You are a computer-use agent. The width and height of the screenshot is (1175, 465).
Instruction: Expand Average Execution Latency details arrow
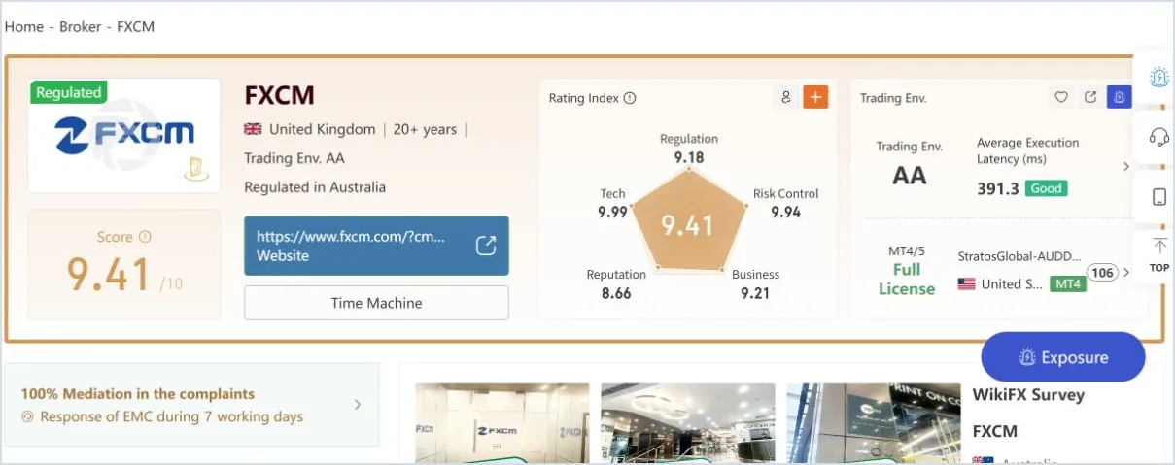pyautogui.click(x=1126, y=166)
